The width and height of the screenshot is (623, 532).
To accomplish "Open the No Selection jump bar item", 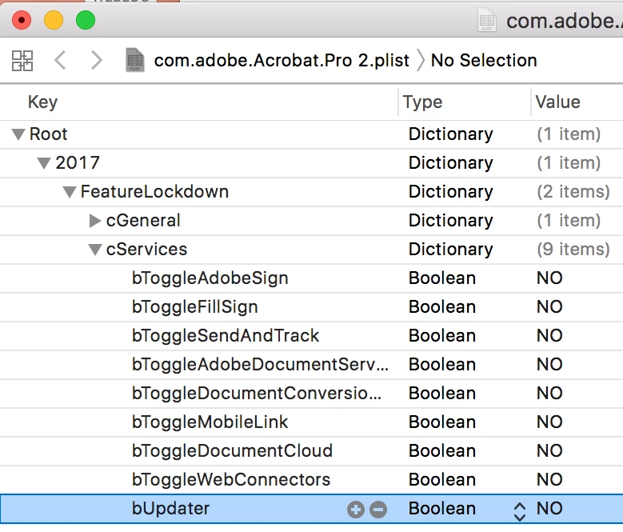I will [x=484, y=60].
